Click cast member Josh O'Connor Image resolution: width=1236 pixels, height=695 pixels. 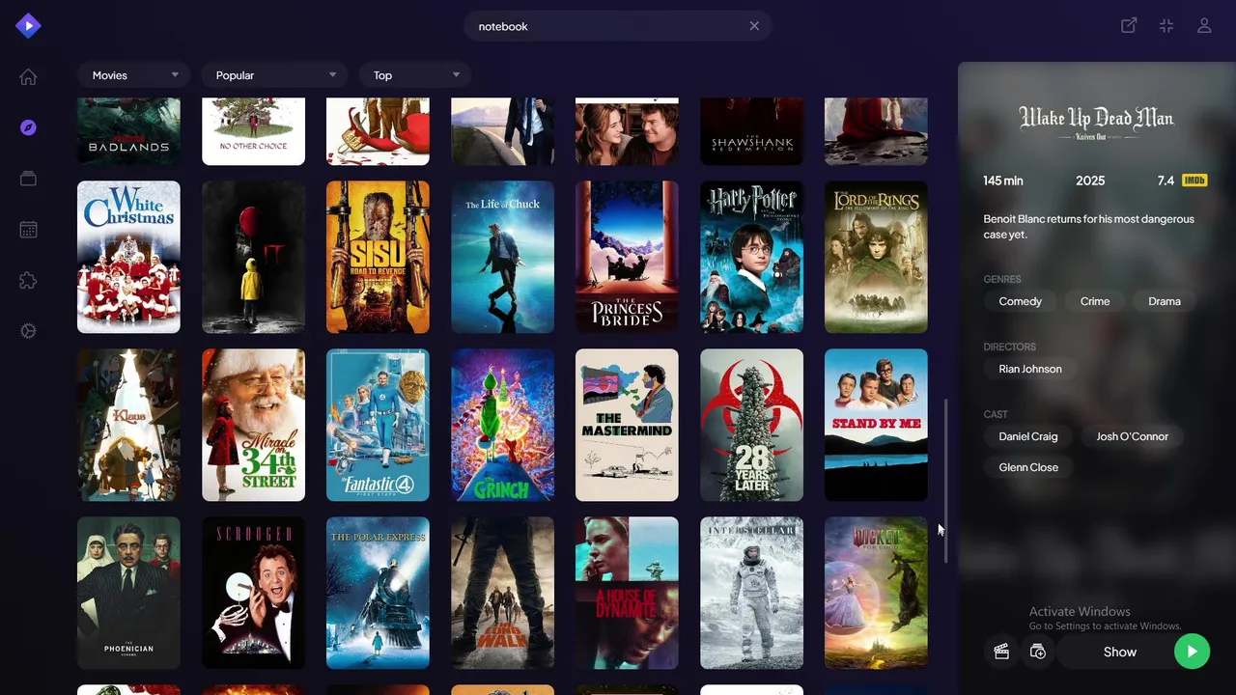(x=1133, y=436)
